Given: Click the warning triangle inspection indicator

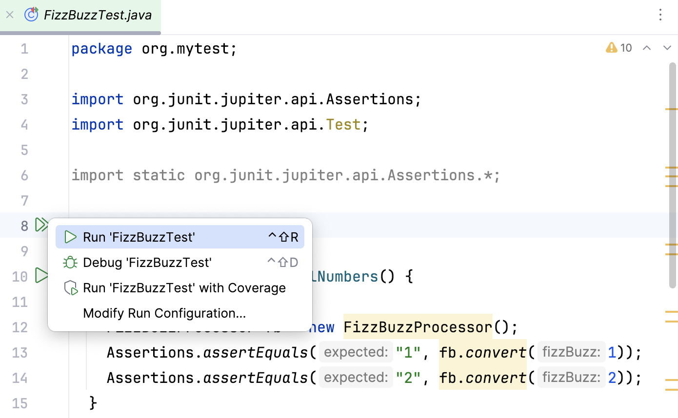Looking at the screenshot, I should tap(611, 48).
